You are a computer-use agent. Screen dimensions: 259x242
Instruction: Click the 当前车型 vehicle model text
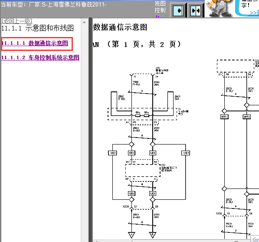[53, 4]
